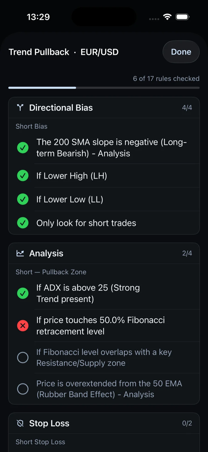208x452 pixels.
Task: Toggle the red X on 50.0% Fibonacci rule
Action: [x=23, y=326]
